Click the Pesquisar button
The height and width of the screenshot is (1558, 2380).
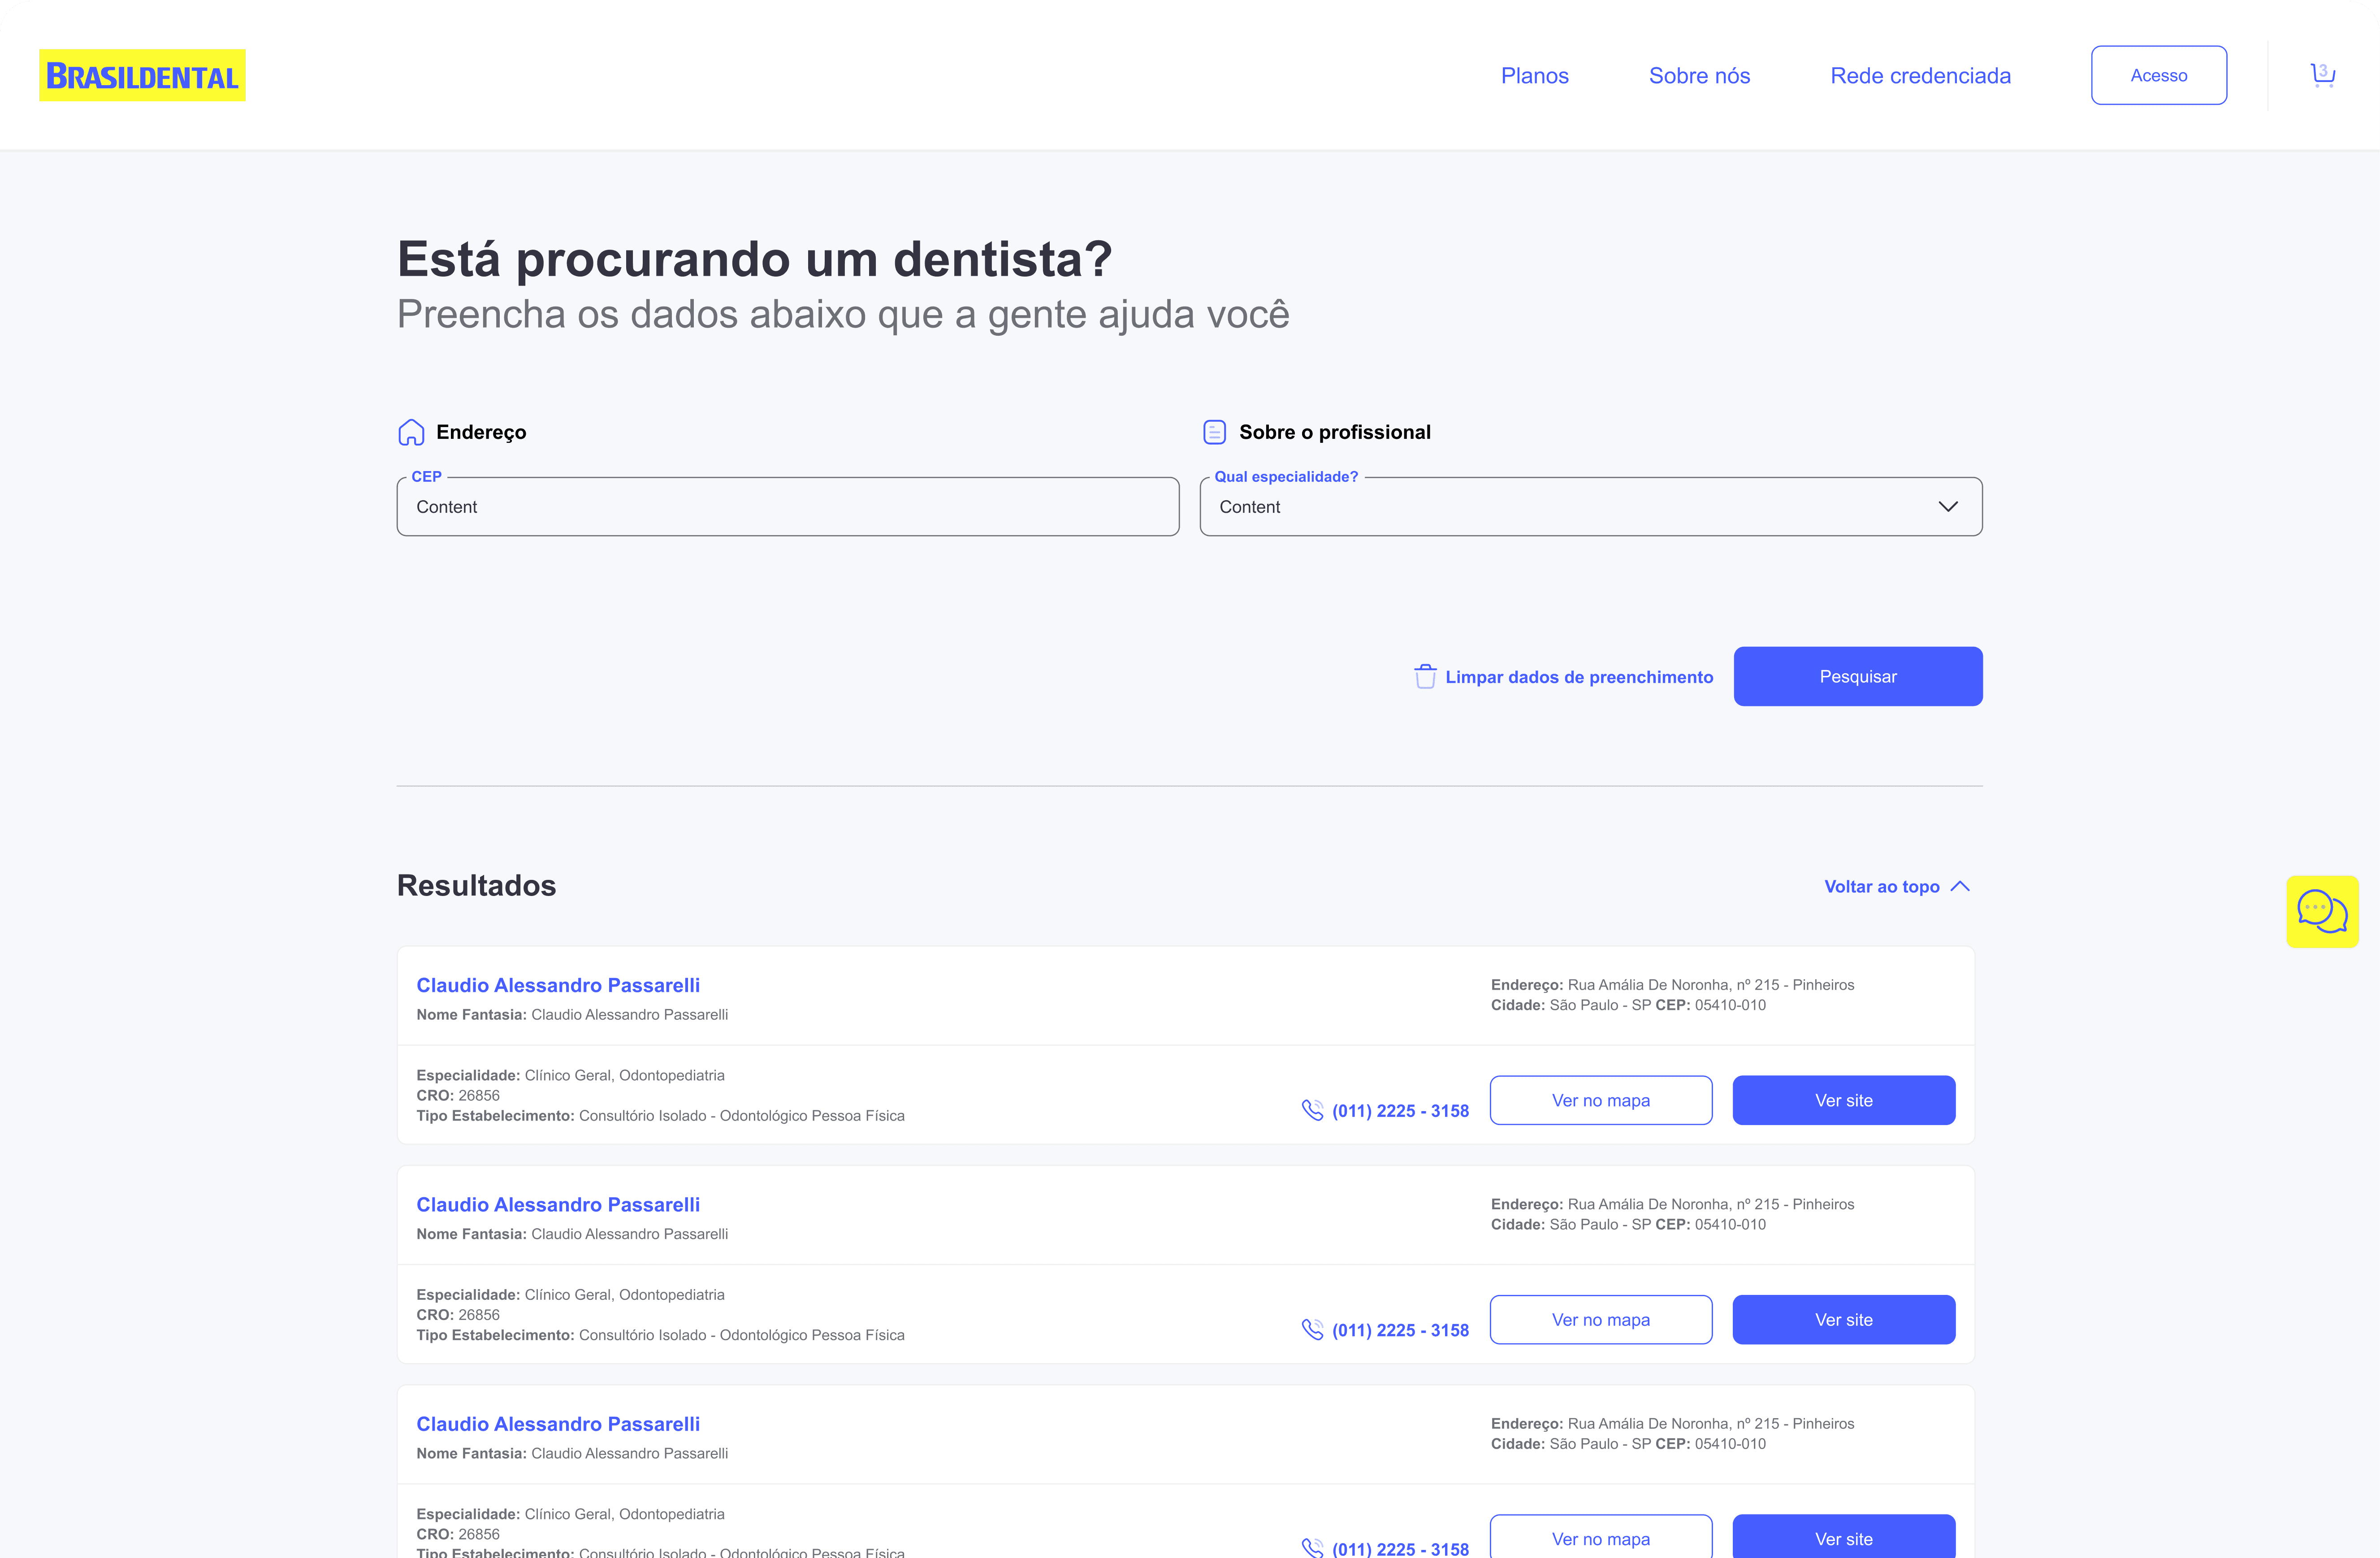point(1857,677)
